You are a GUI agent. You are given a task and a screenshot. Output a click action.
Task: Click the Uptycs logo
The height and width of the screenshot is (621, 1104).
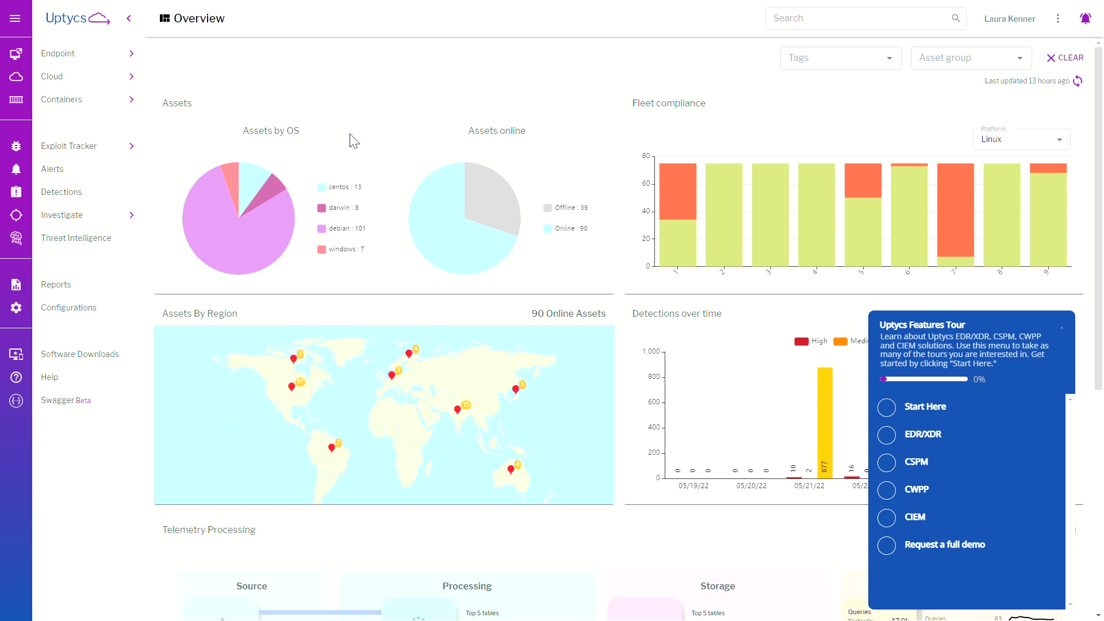[78, 18]
